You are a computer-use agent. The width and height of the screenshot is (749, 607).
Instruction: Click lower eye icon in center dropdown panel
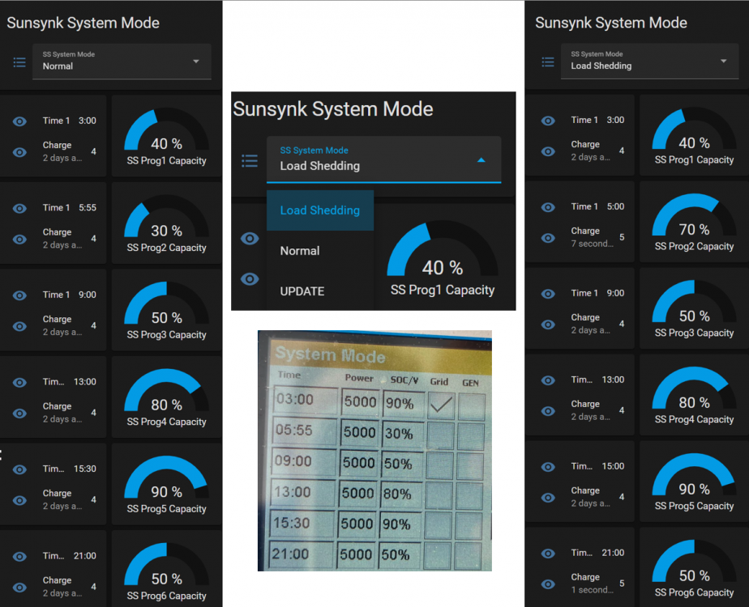click(250, 279)
